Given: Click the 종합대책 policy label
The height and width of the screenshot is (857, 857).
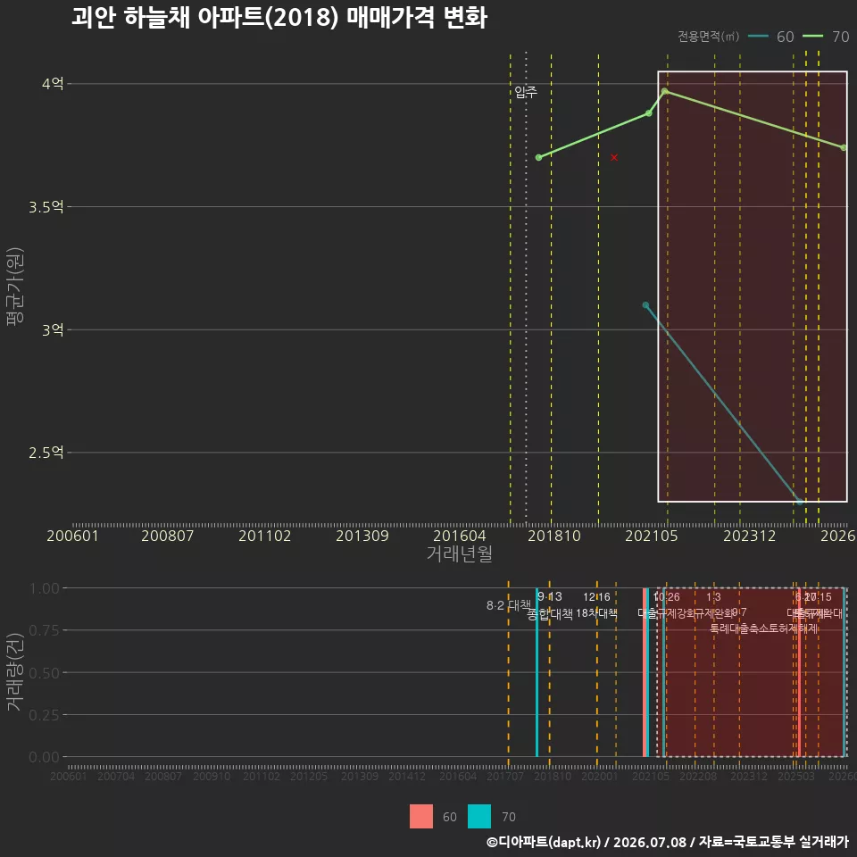Looking at the screenshot, I should pos(550,614).
